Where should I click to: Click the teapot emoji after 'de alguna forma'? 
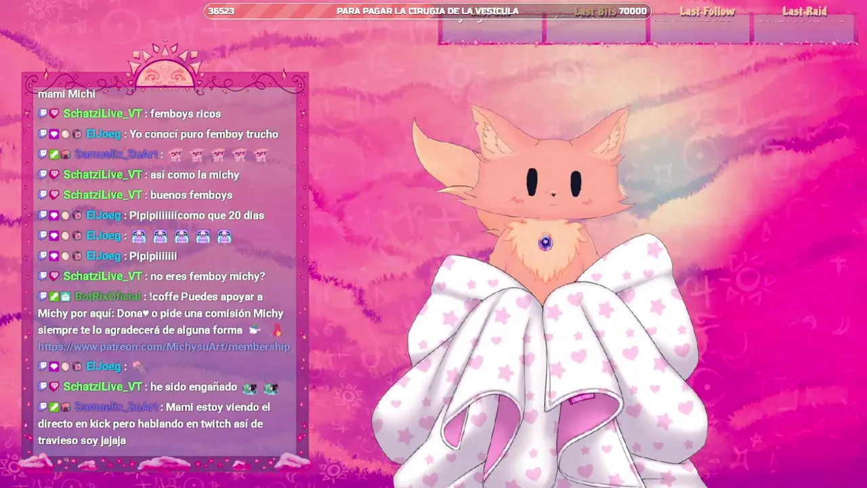pos(255,330)
